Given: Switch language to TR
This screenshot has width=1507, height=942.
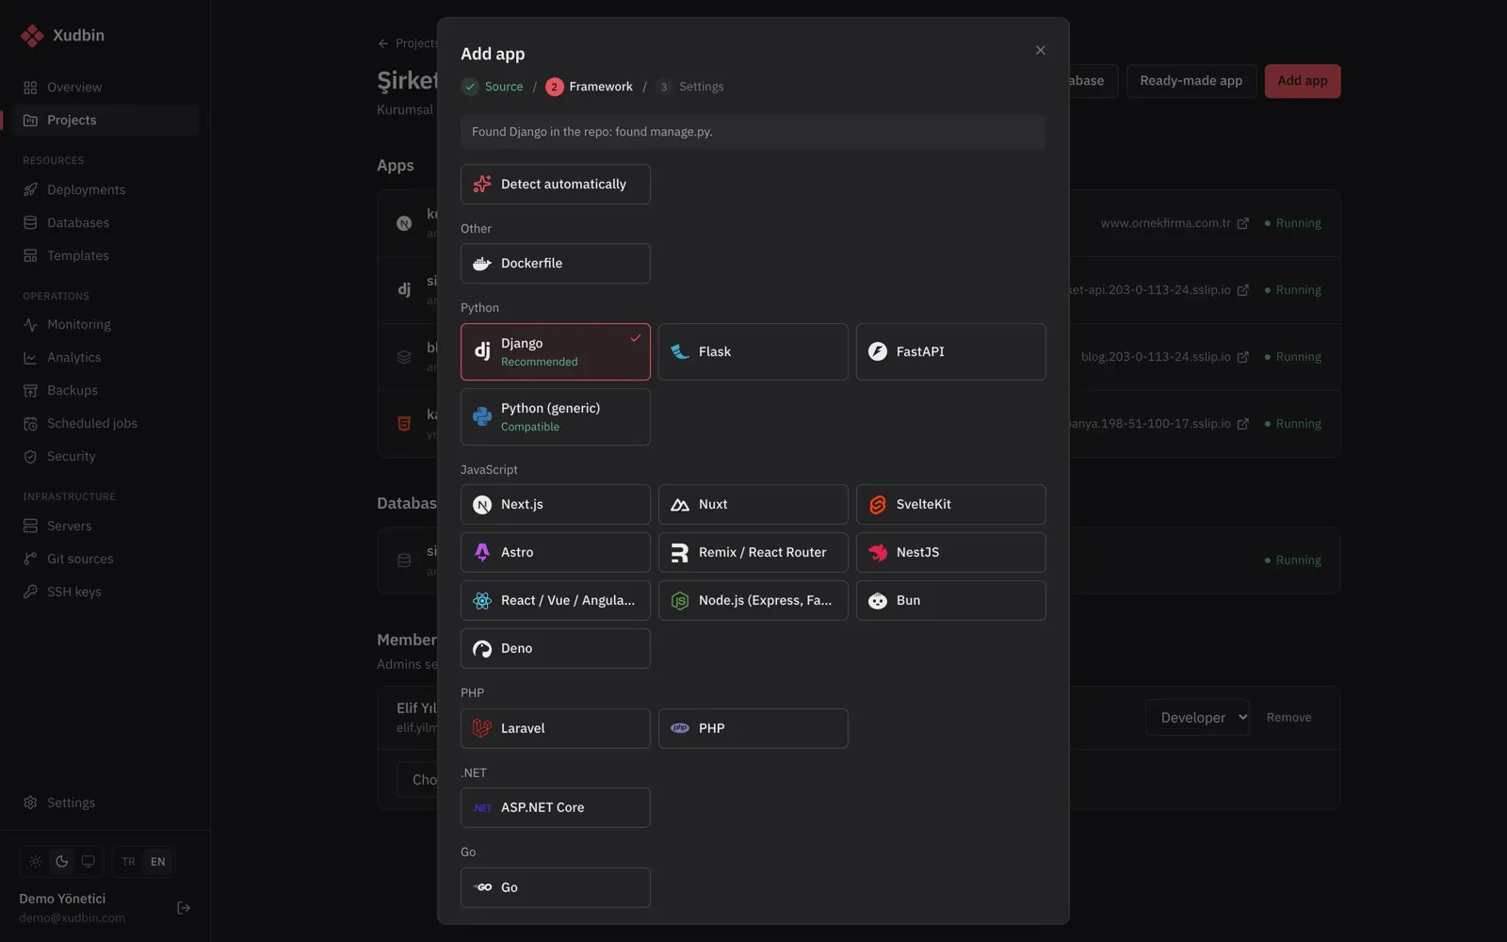Looking at the screenshot, I should coord(129,862).
